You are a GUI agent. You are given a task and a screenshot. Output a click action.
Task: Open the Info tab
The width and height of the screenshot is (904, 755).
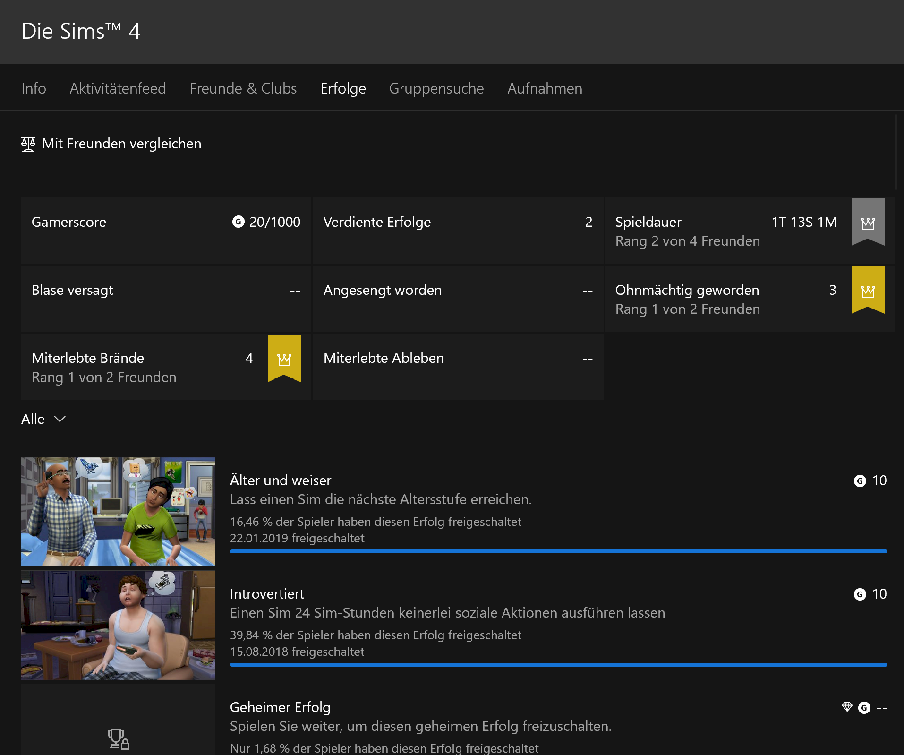click(x=34, y=88)
